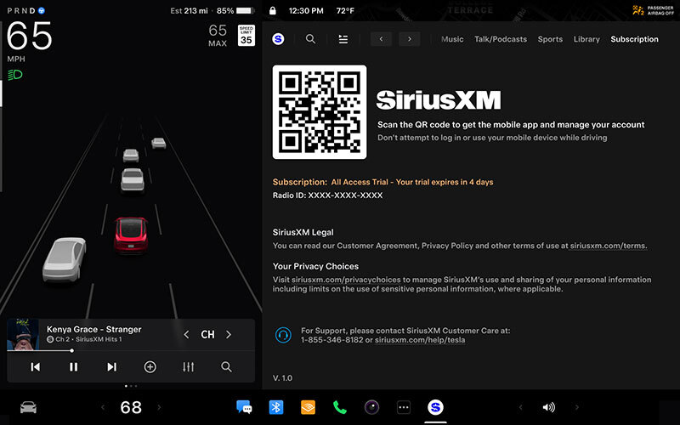680x425 pixels.
Task: Navigate back in the SiriusXM browser
Action: [381, 39]
